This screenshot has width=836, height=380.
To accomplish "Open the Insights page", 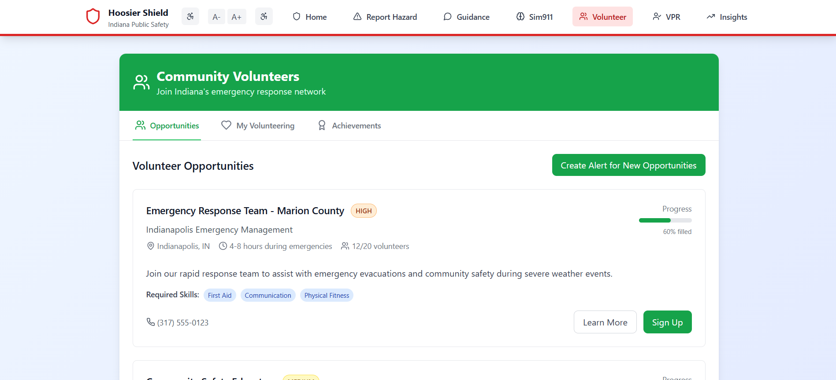I will click(727, 17).
